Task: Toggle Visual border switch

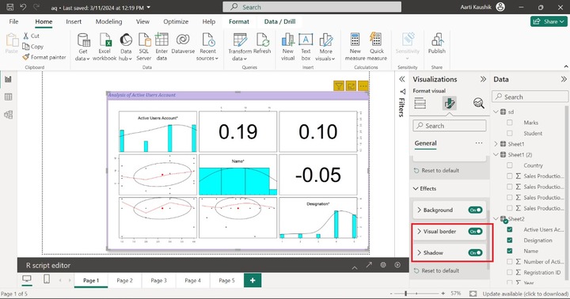Action: (475, 232)
